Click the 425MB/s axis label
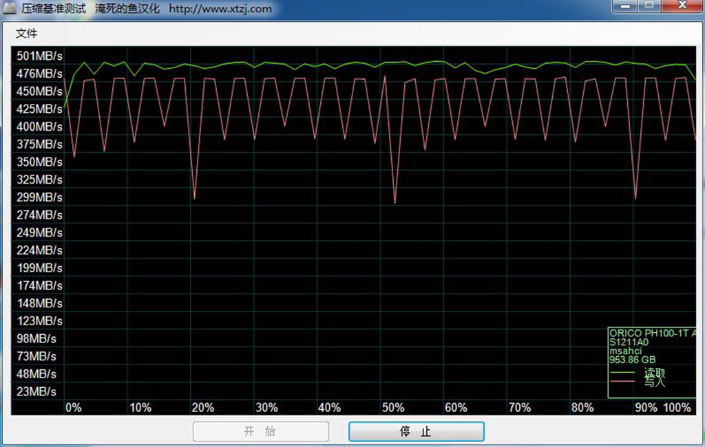Image resolution: width=705 pixels, height=447 pixels. pyautogui.click(x=39, y=109)
